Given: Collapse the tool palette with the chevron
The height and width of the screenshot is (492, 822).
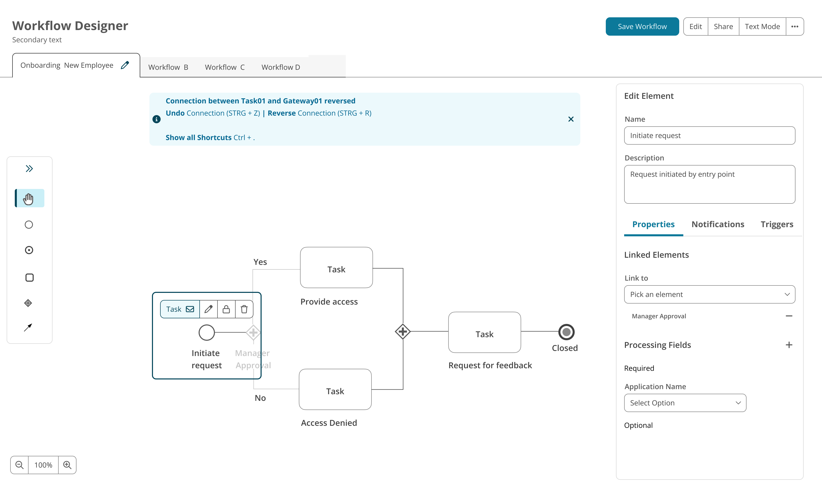Looking at the screenshot, I should click(29, 168).
